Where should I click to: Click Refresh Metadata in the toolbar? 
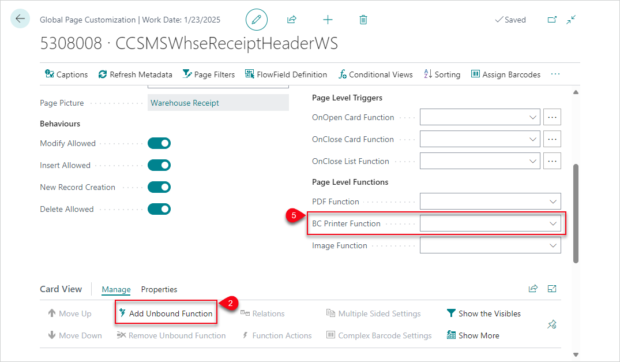135,74
